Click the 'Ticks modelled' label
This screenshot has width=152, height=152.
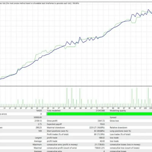[x=54, y=111]
